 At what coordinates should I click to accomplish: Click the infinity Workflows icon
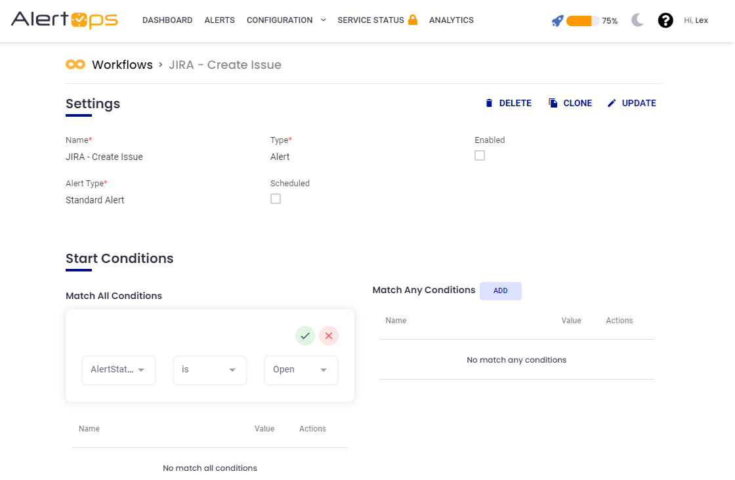tap(75, 64)
